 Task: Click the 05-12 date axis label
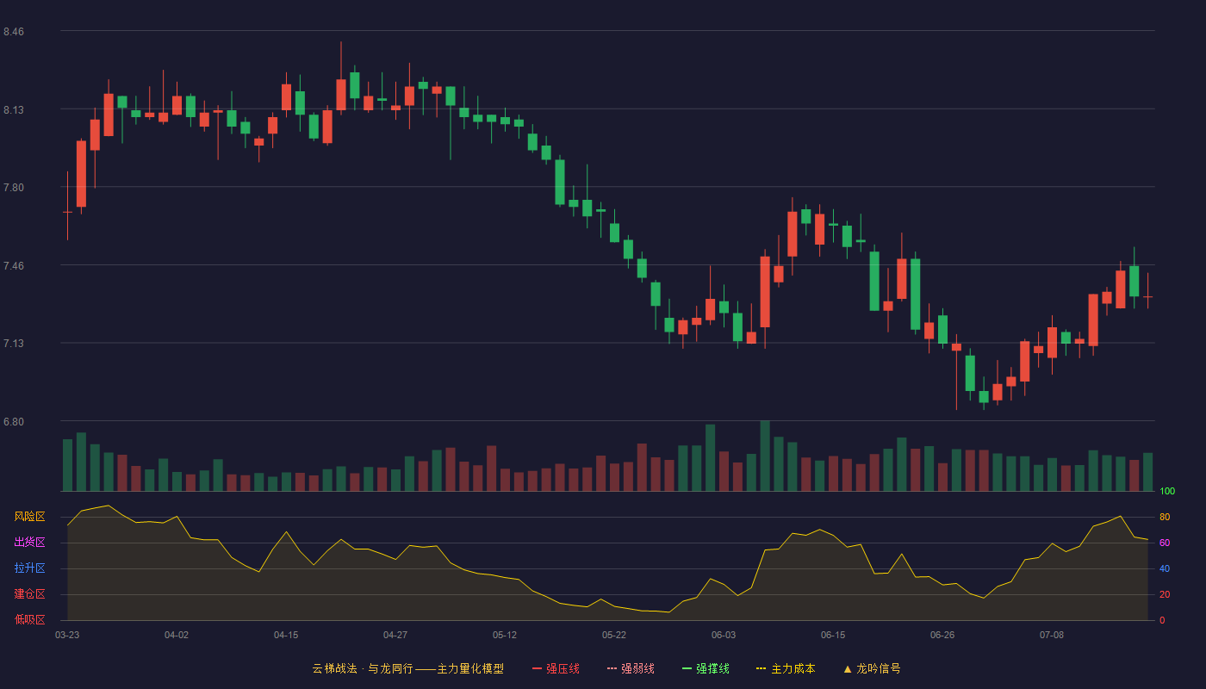505,635
